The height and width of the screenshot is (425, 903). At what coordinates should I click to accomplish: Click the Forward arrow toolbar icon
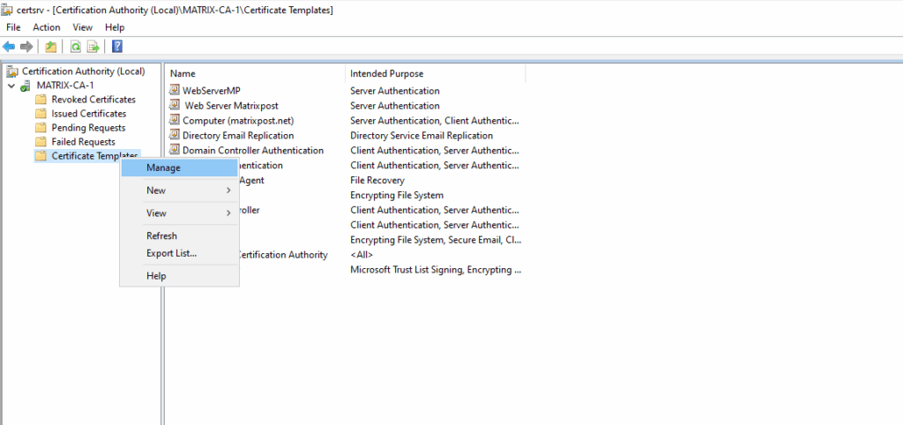(x=26, y=47)
